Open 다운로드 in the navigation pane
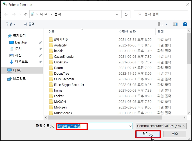The height and width of the screenshot is (141, 192). tap(22, 62)
